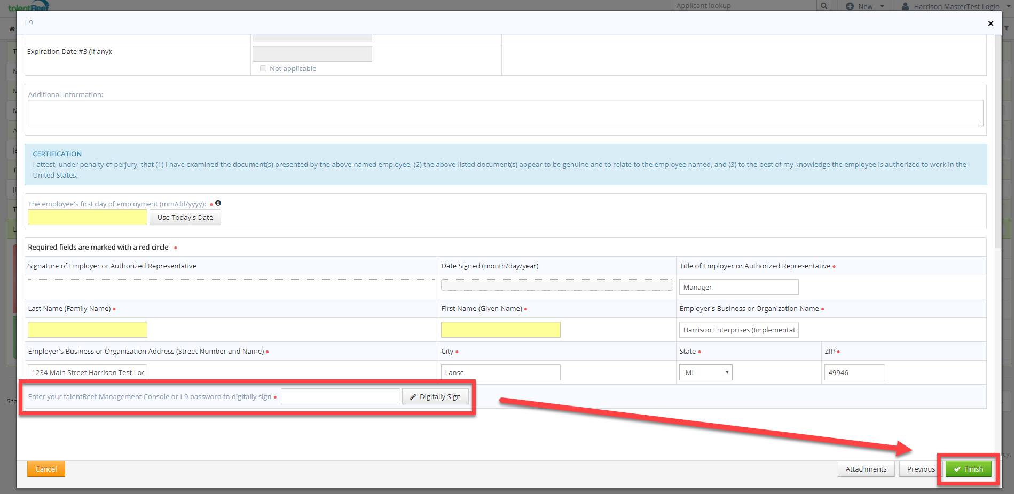Click the orange Cancel button
Image resolution: width=1014 pixels, height=494 pixels.
click(x=46, y=469)
